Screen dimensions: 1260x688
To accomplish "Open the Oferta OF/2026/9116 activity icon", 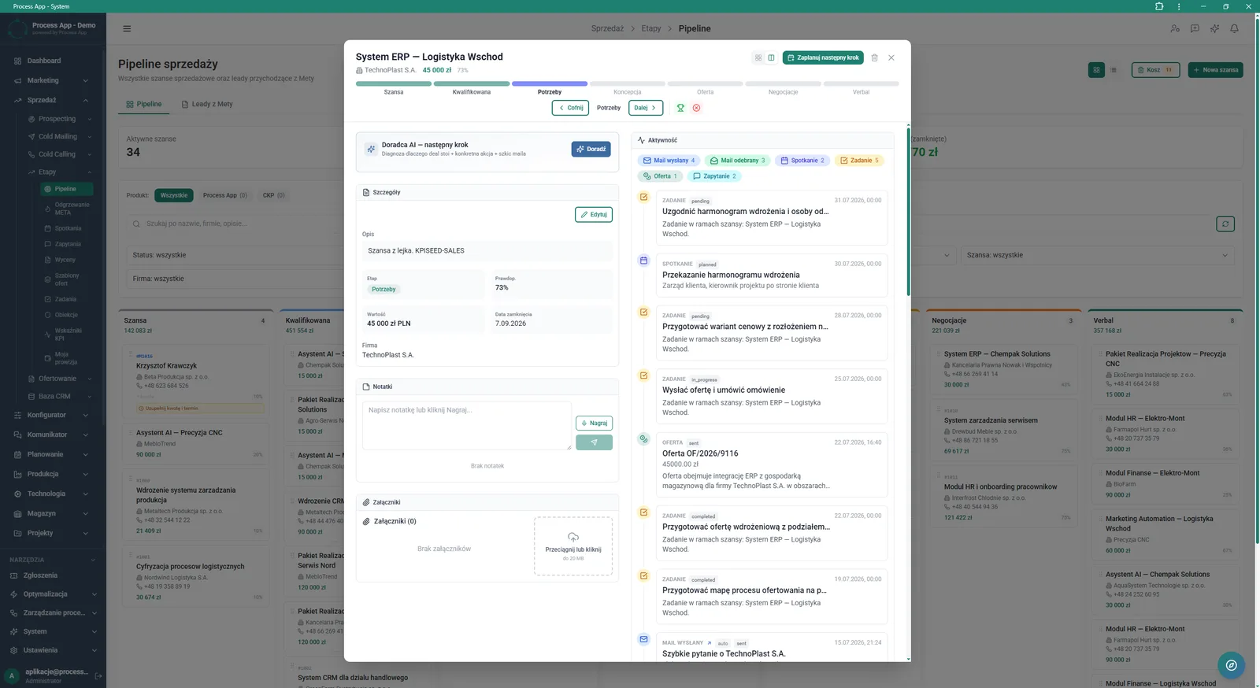I will (x=643, y=439).
